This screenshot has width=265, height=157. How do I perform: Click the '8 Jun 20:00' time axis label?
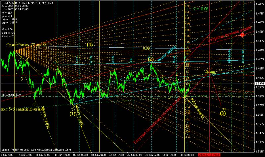(x=43, y=155)
